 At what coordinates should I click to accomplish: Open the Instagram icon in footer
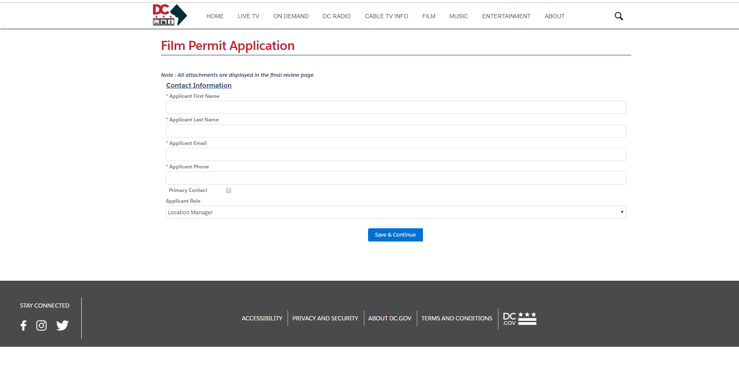tap(41, 326)
